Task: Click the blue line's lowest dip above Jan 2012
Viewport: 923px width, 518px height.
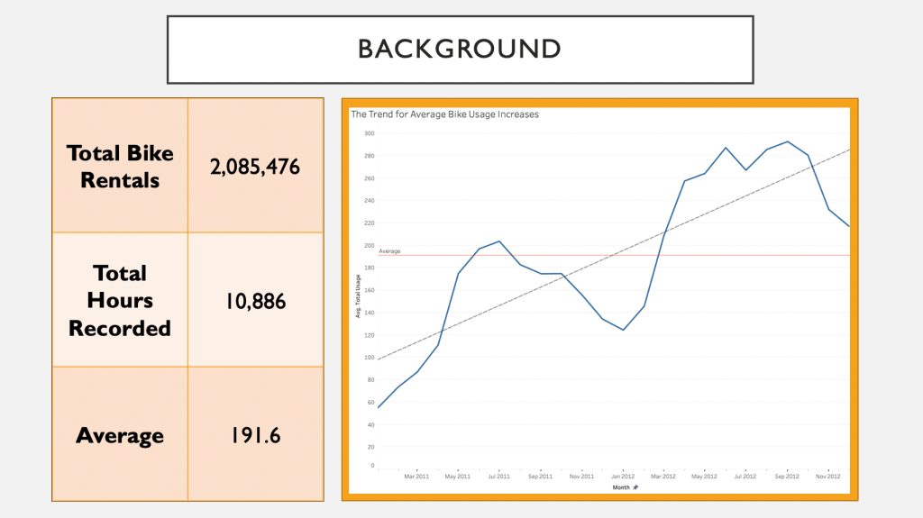Action: coord(623,330)
